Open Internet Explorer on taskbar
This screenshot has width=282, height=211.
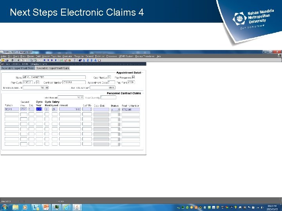pyautogui.click(x=66, y=207)
